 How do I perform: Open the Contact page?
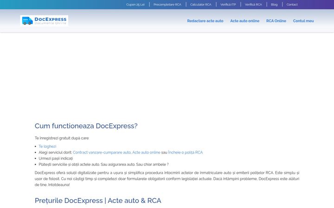292,5
